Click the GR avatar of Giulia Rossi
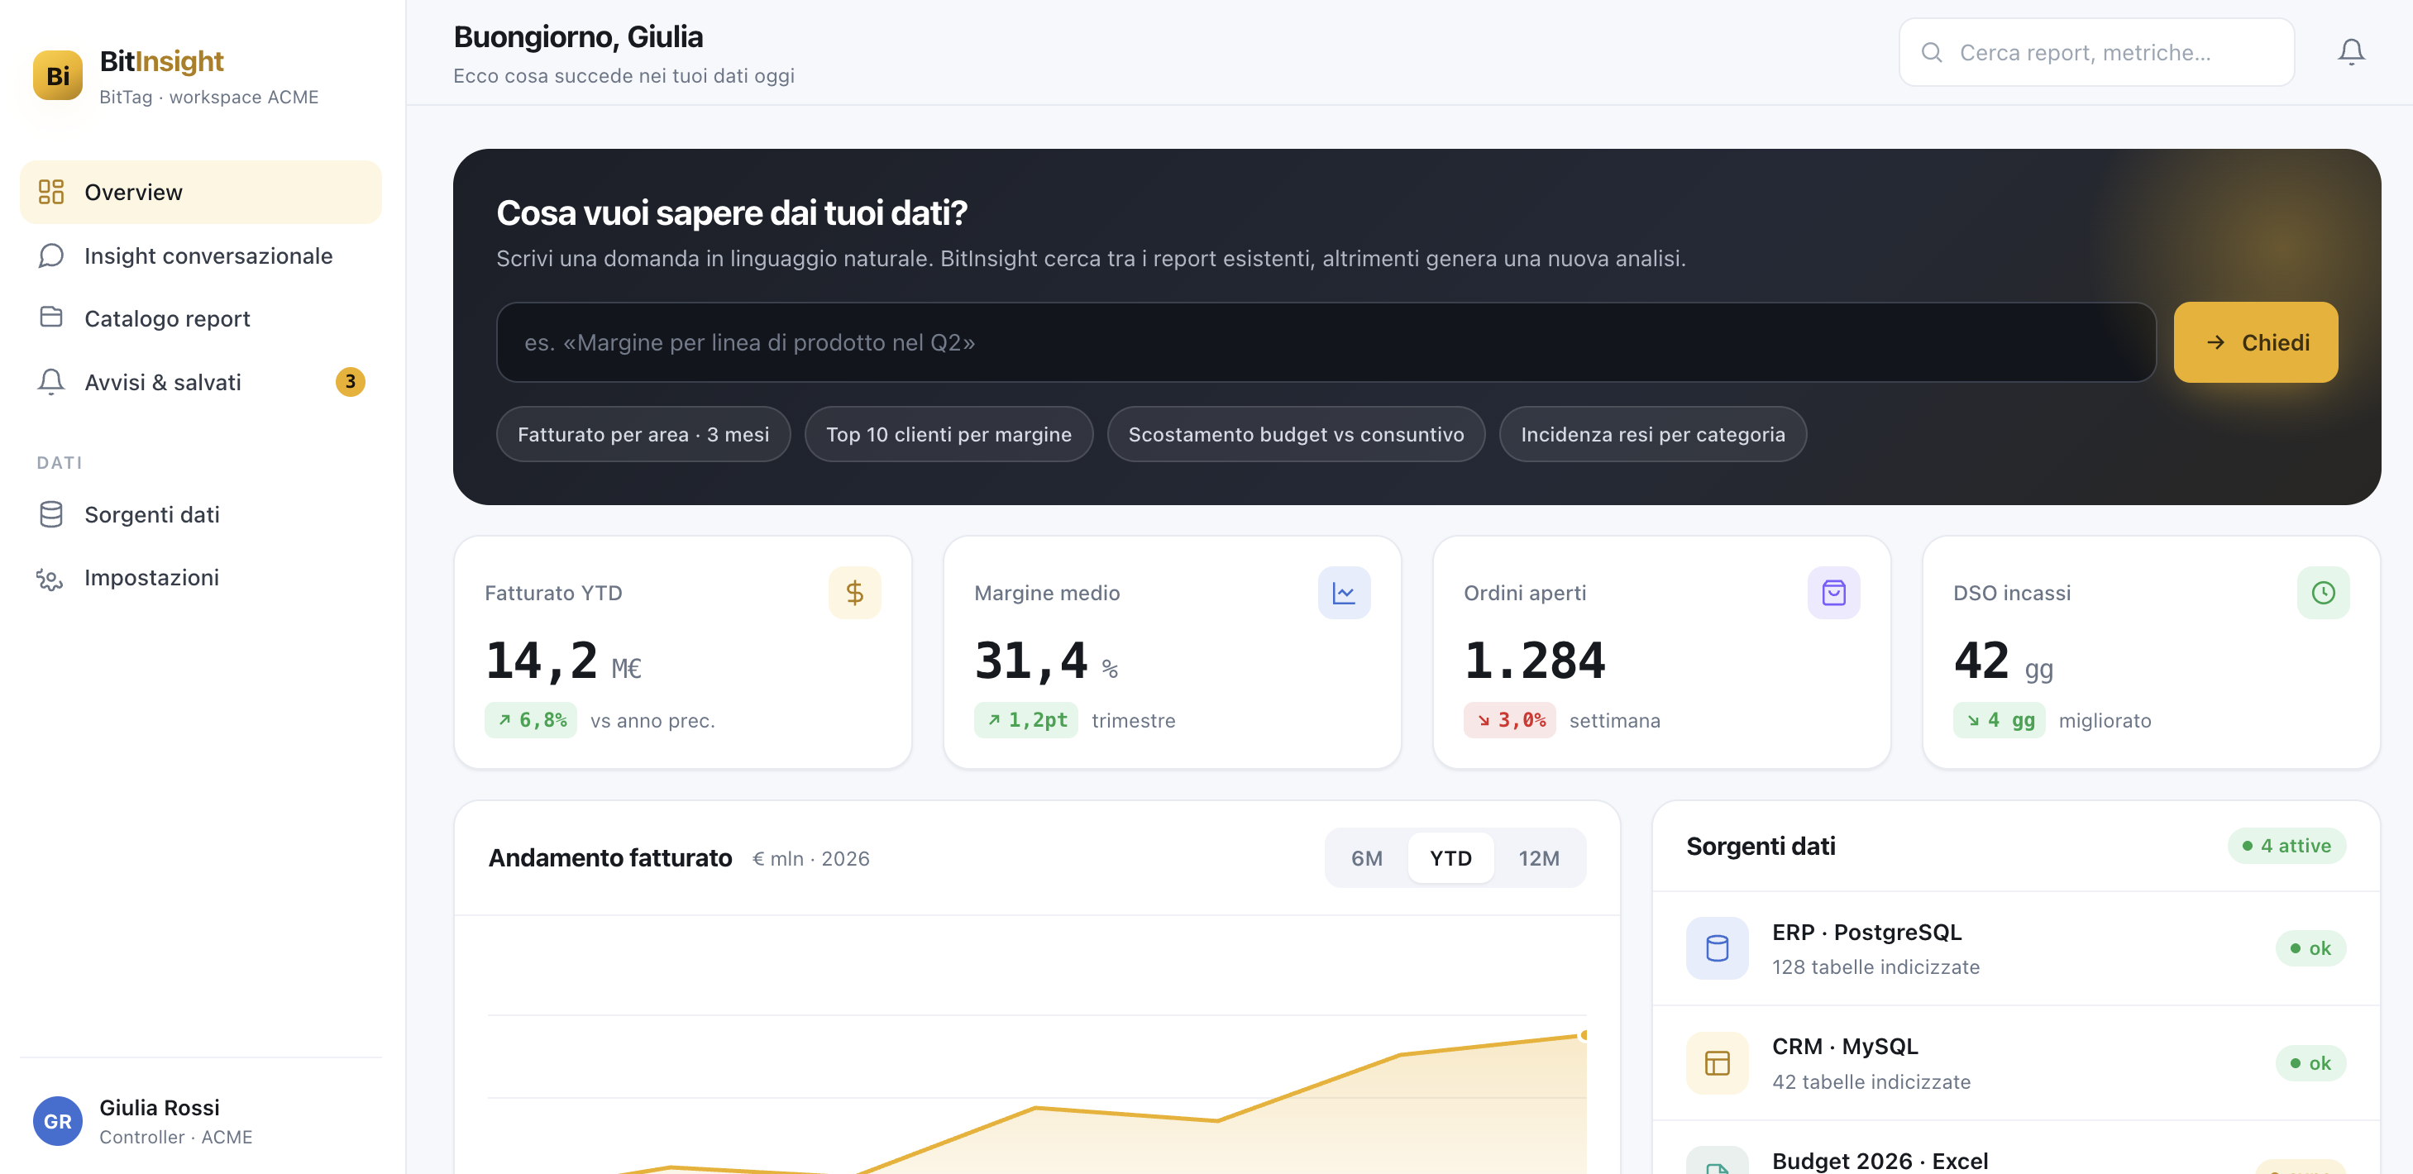This screenshot has height=1174, width=2413. pyautogui.click(x=57, y=1120)
